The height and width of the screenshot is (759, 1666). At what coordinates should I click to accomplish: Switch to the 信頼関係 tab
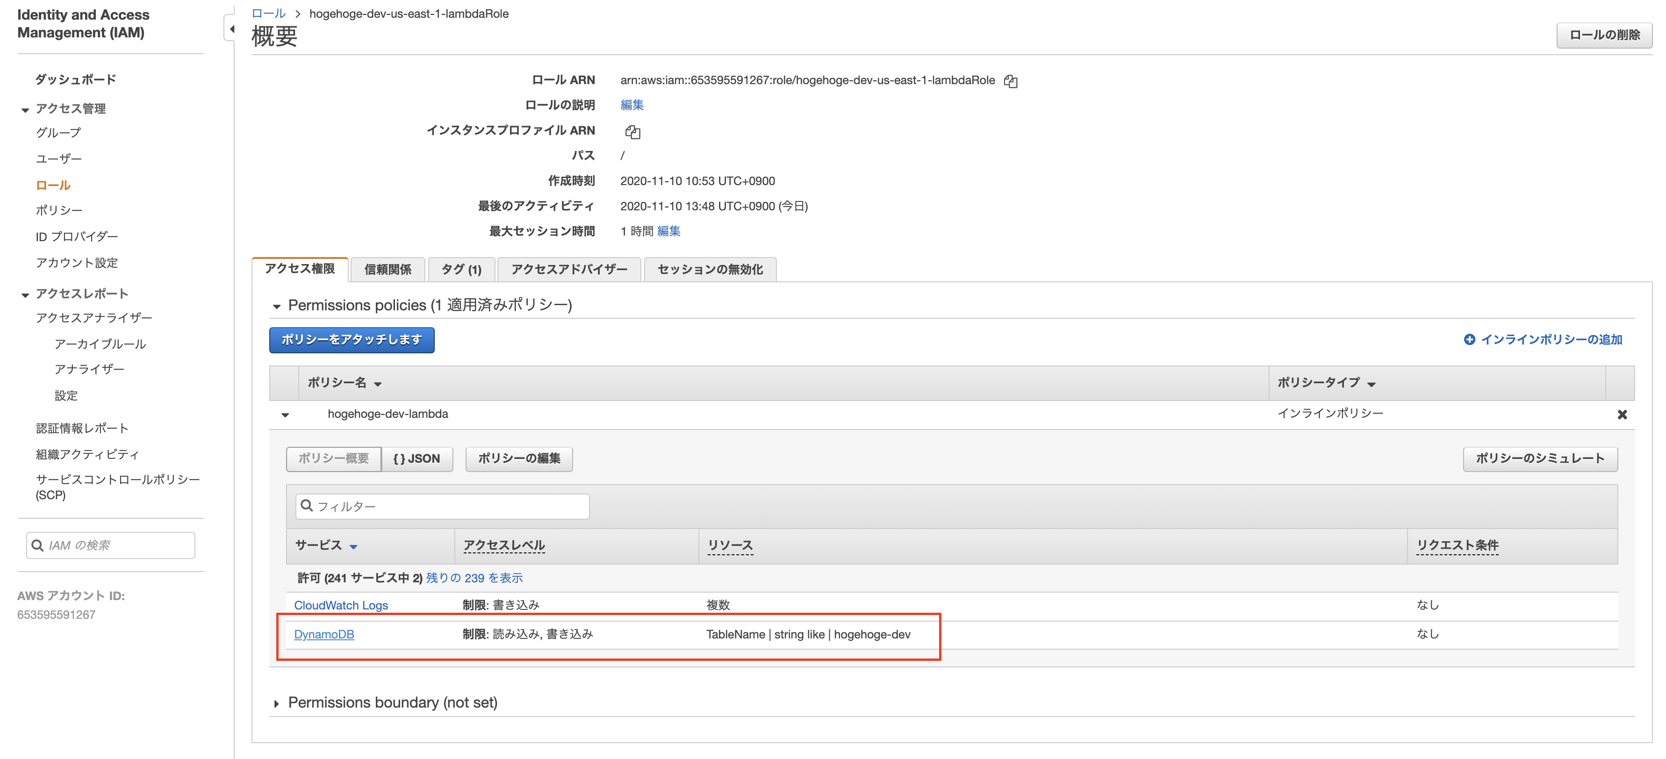click(388, 270)
